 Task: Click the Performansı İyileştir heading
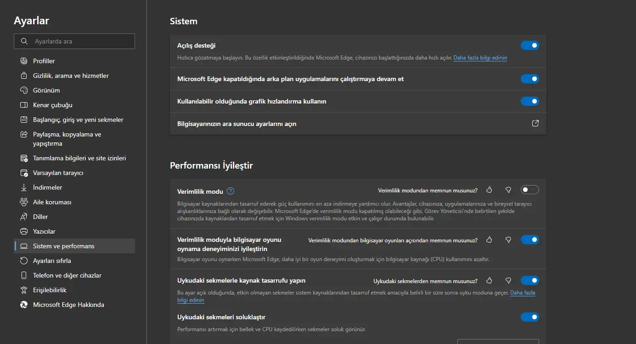coord(211,165)
